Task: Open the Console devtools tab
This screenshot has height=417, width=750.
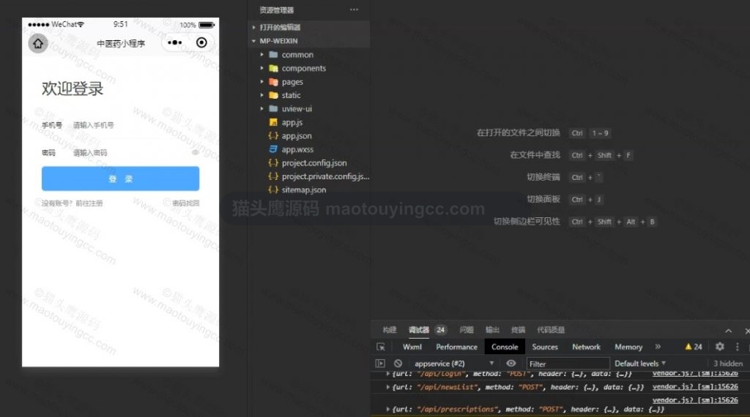Action: [x=505, y=347]
